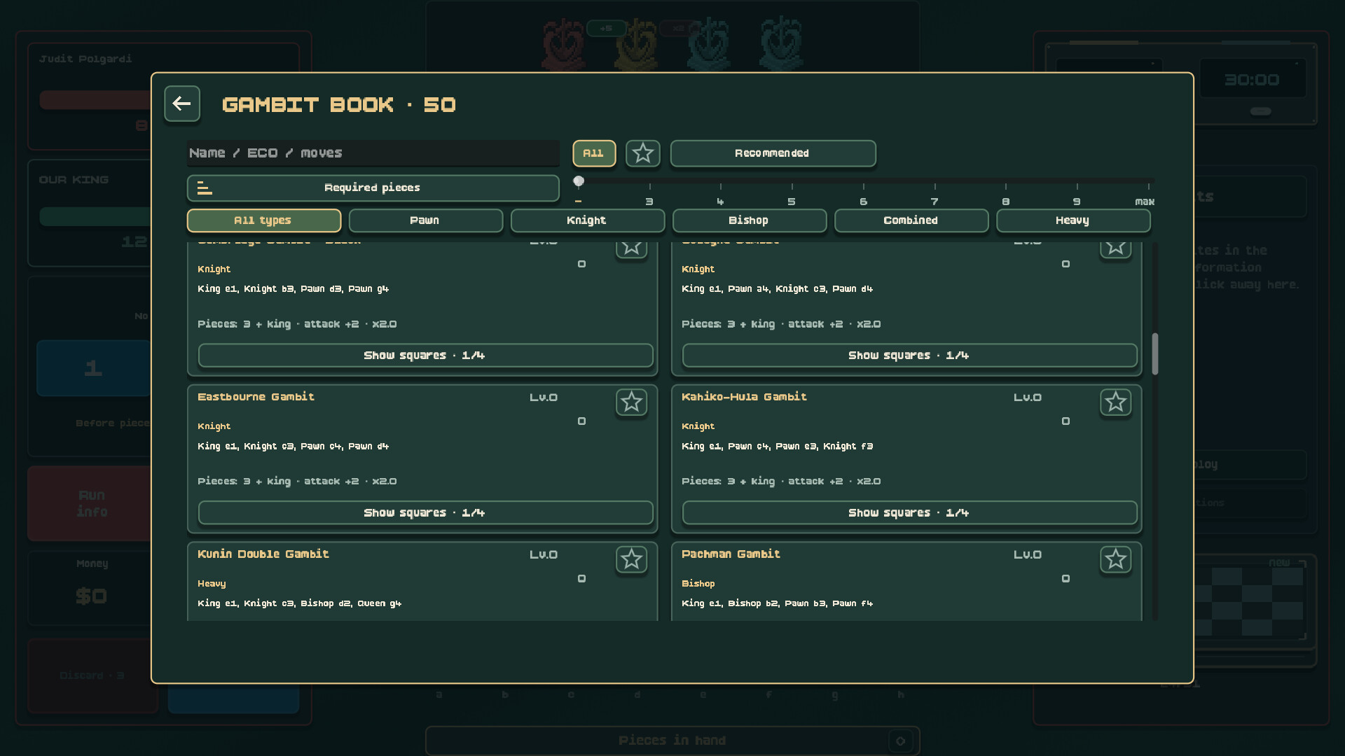This screenshot has width=1345, height=756.
Task: Select the All types tab
Action: click(263, 220)
